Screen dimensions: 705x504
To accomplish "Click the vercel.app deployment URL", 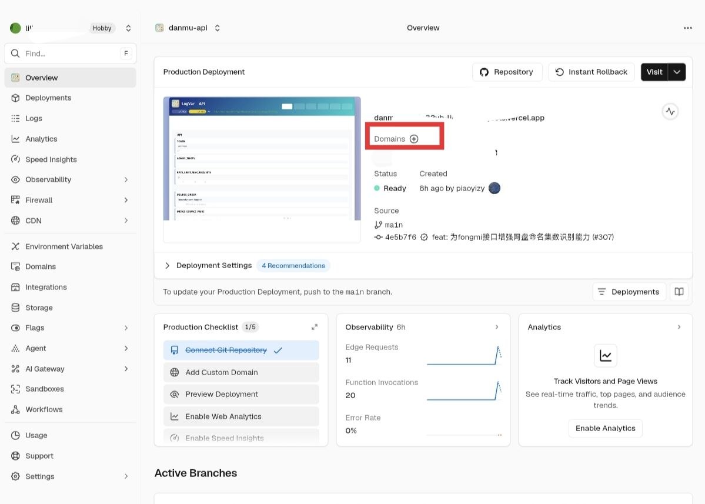I will point(459,118).
